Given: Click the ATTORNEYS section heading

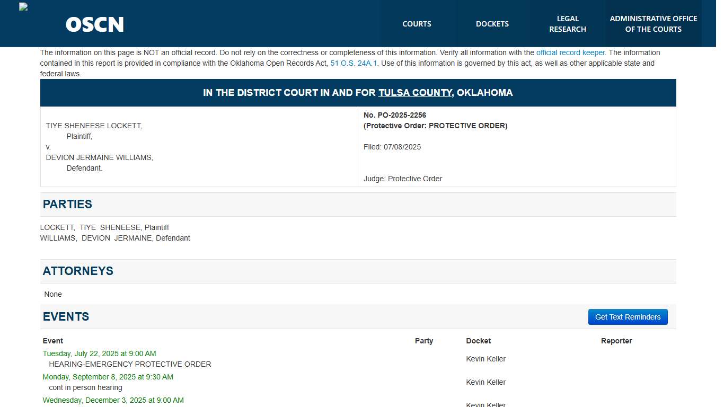Looking at the screenshot, I should (x=78, y=271).
